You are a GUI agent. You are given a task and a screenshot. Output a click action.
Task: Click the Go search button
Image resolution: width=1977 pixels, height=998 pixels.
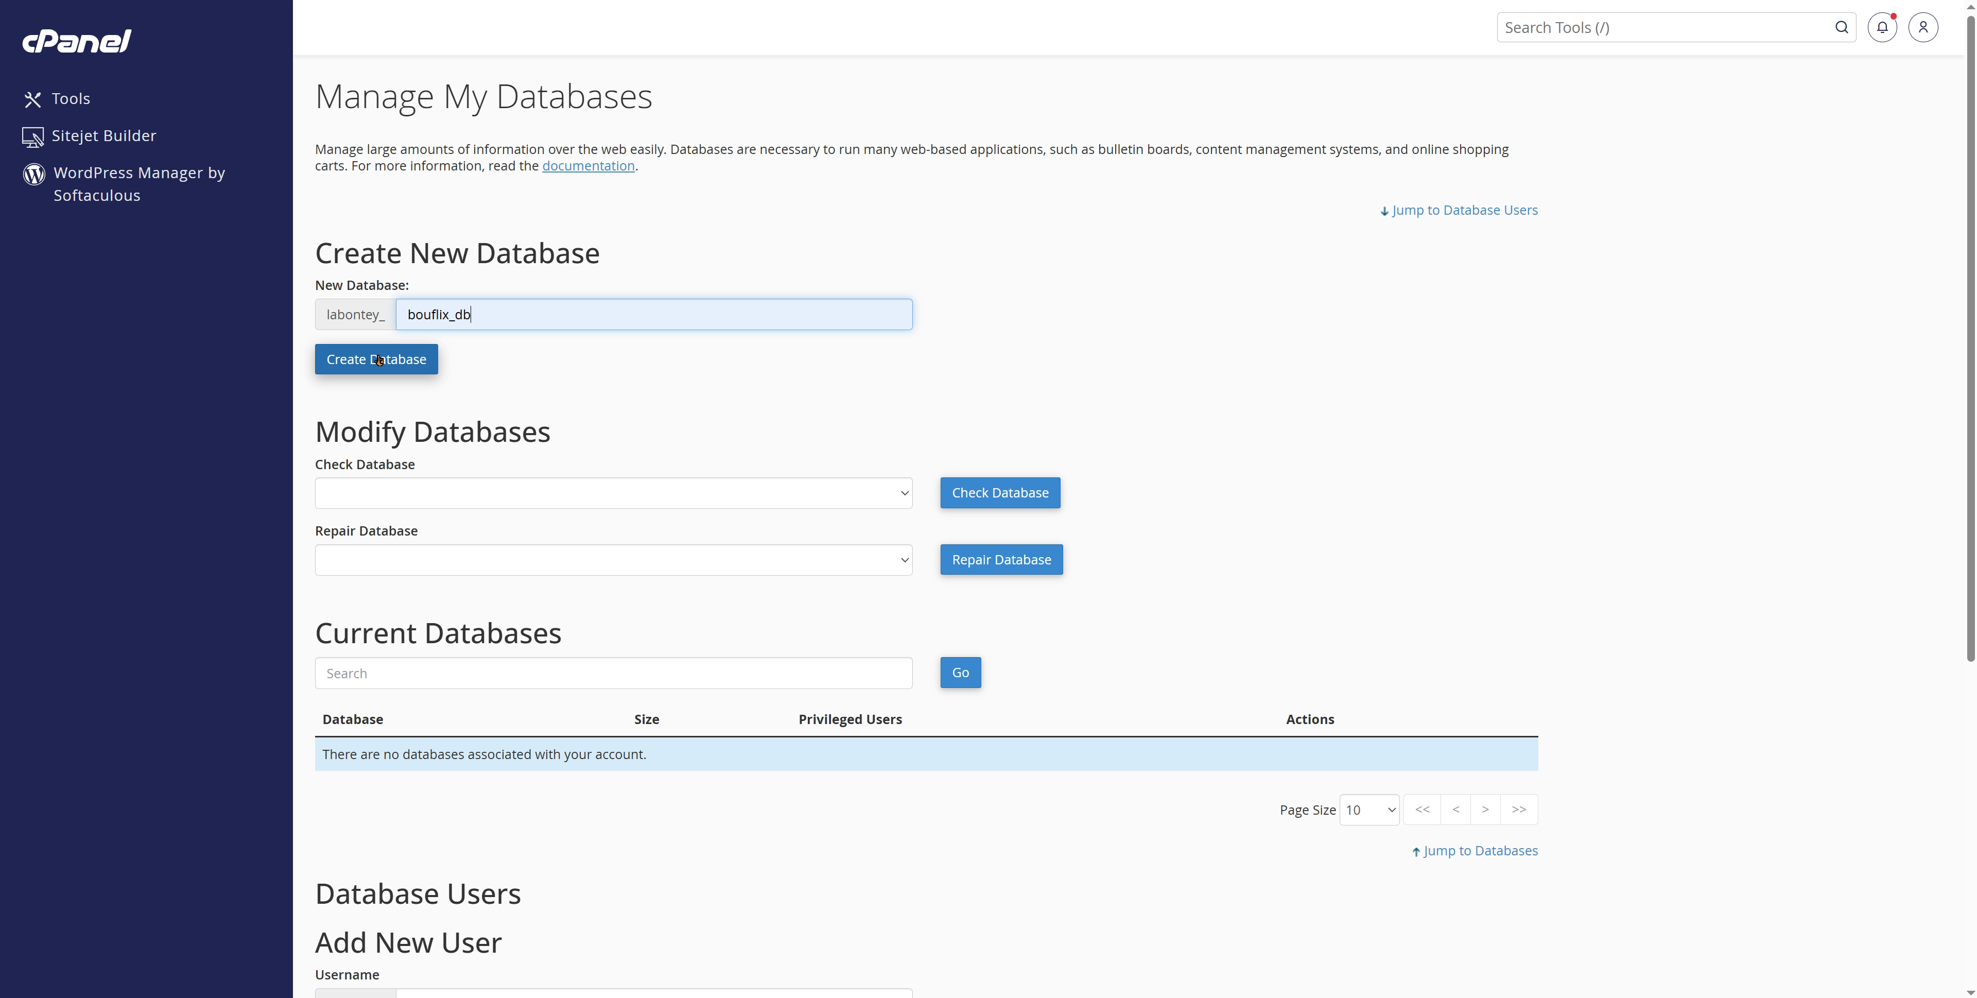[x=960, y=673]
